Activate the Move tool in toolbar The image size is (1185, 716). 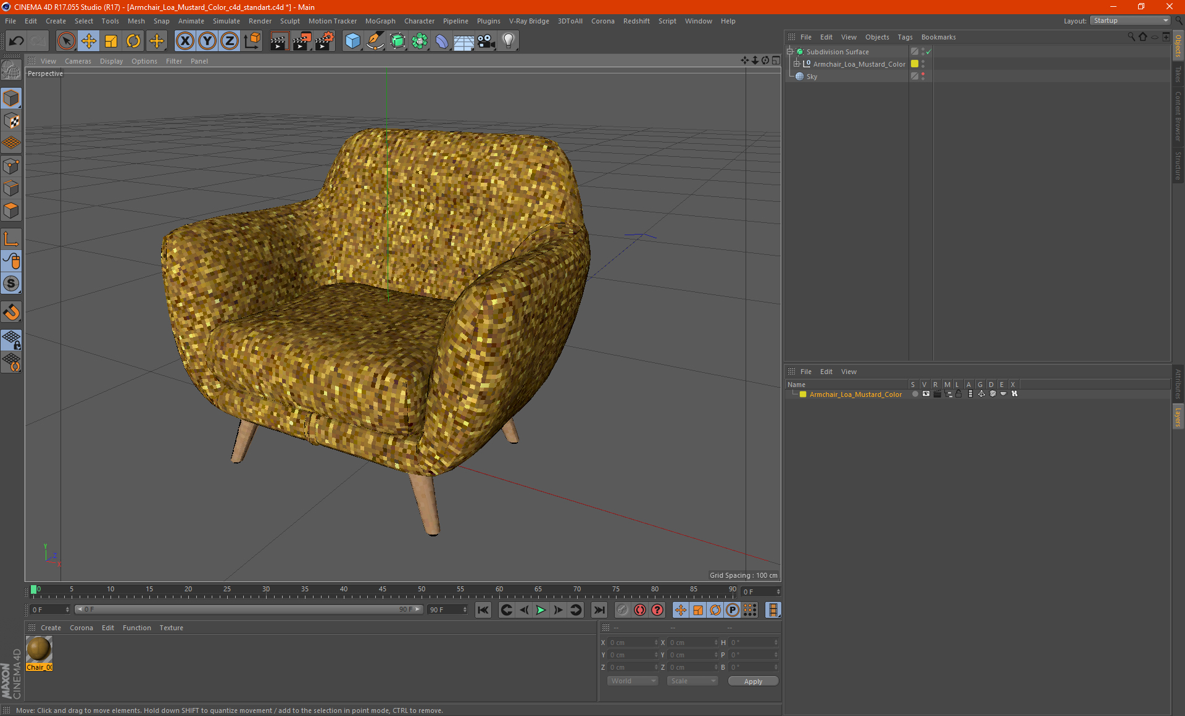point(89,41)
